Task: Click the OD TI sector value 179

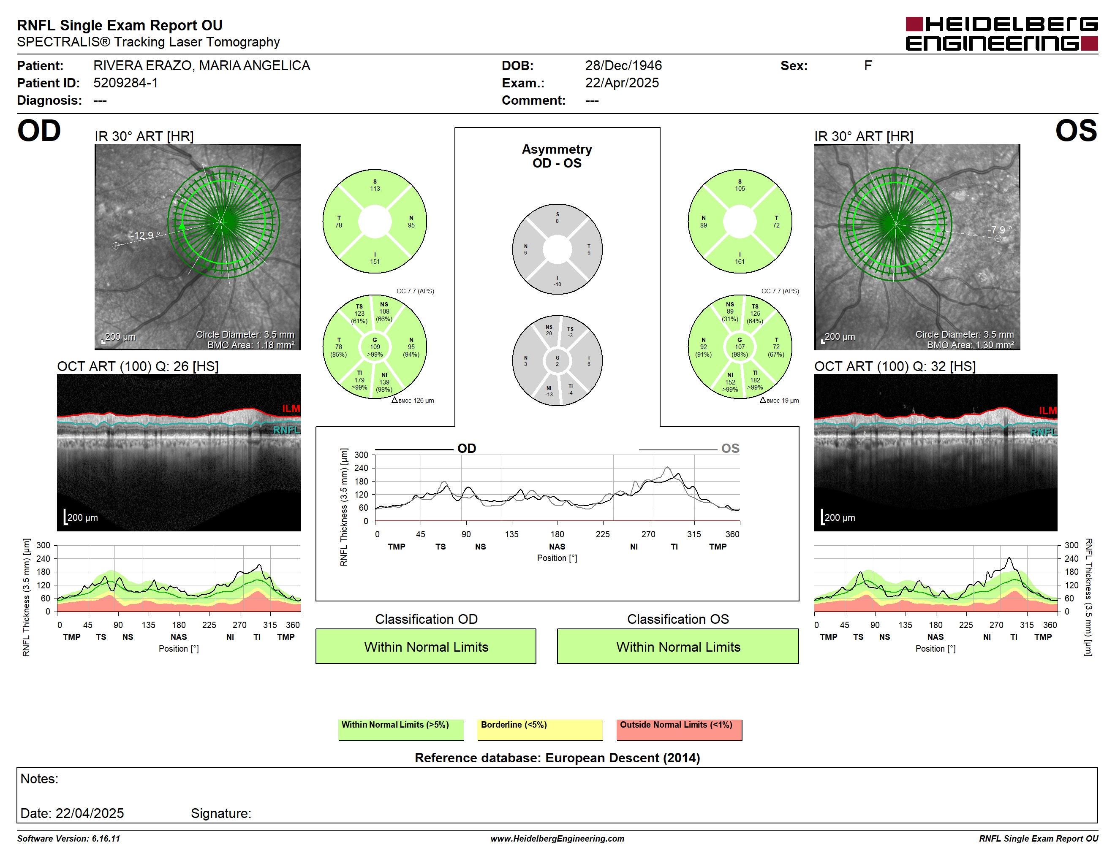Action: pos(359,380)
